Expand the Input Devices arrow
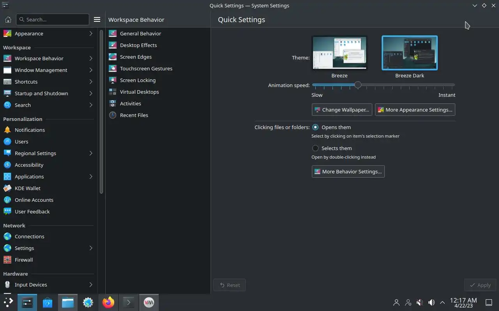This screenshot has width=499, height=311. coord(91,285)
